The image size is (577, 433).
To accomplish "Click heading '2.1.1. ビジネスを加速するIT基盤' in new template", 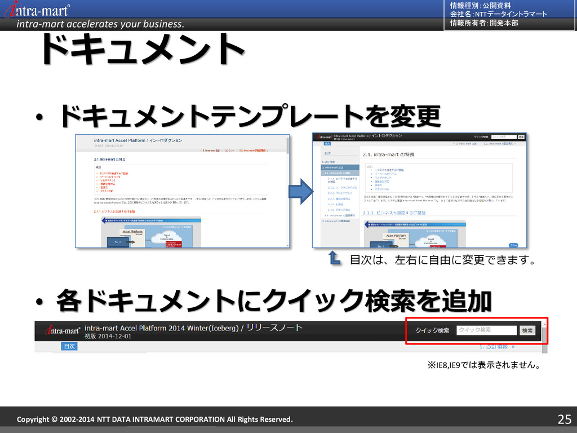I will (394, 213).
